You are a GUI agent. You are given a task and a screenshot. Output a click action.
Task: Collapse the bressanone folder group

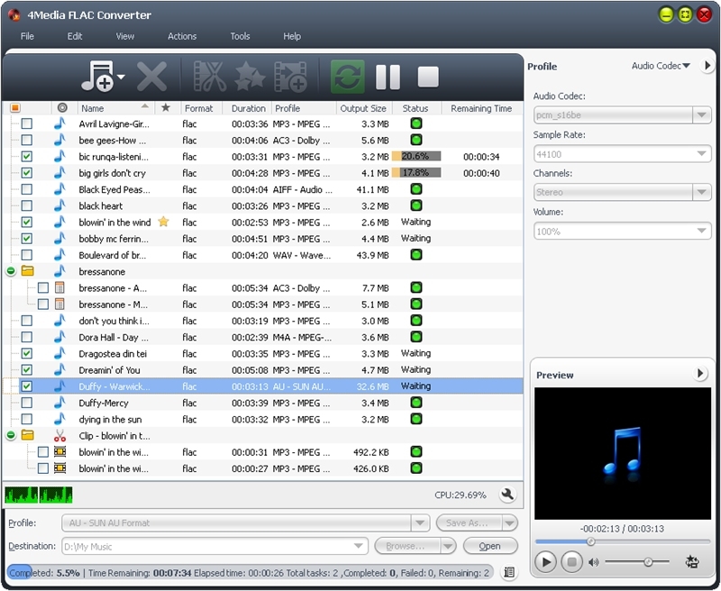coord(11,271)
